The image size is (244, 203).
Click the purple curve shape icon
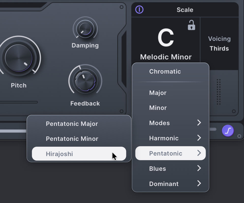point(228,131)
